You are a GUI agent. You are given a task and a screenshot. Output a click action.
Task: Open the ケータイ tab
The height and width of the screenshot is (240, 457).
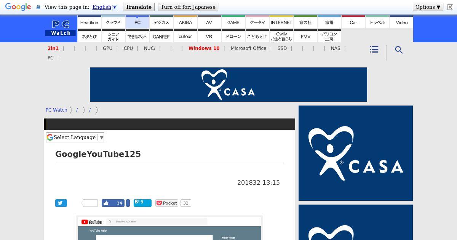257,22
